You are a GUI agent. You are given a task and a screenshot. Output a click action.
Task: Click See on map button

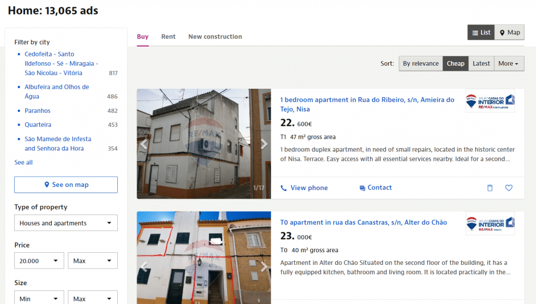(x=66, y=184)
